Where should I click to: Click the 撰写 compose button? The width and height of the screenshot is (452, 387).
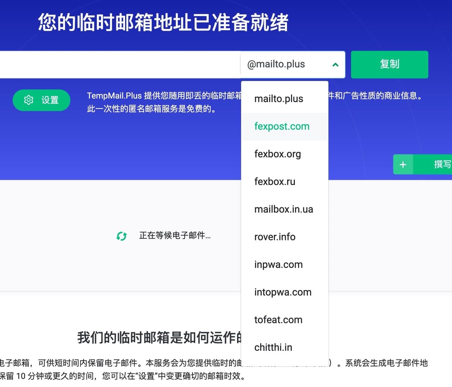[x=423, y=164]
